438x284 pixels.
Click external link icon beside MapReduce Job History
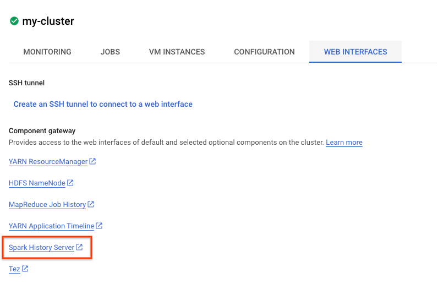(91, 204)
